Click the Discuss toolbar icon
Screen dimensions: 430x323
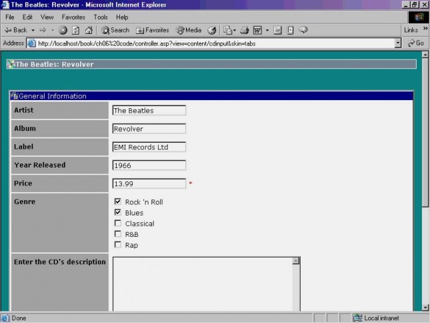pyautogui.click(x=277, y=30)
